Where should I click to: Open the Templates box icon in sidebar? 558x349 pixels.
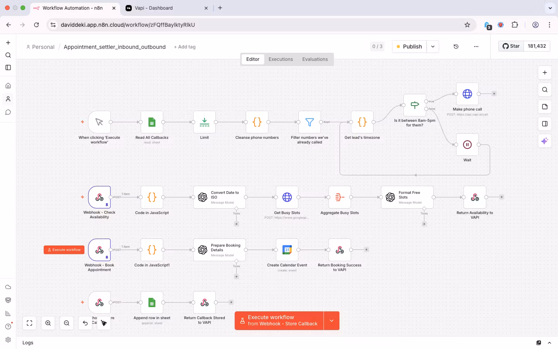pos(8,300)
